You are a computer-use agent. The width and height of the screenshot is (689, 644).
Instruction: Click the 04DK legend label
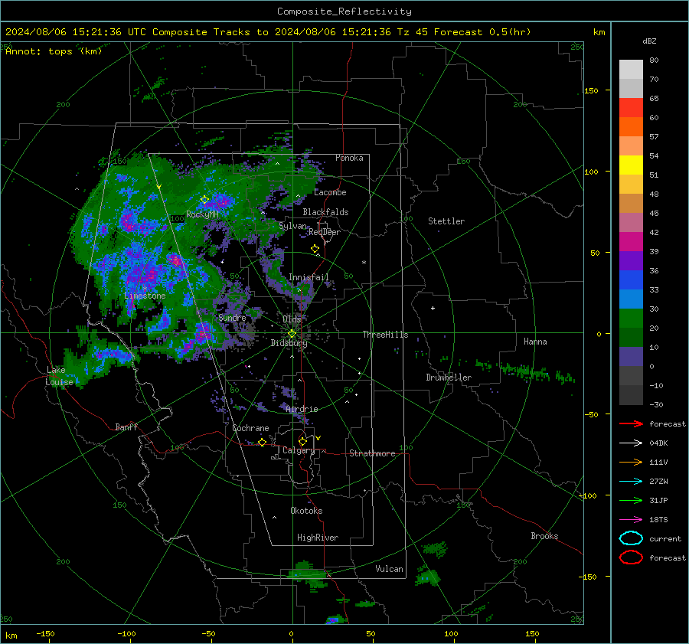(658, 443)
